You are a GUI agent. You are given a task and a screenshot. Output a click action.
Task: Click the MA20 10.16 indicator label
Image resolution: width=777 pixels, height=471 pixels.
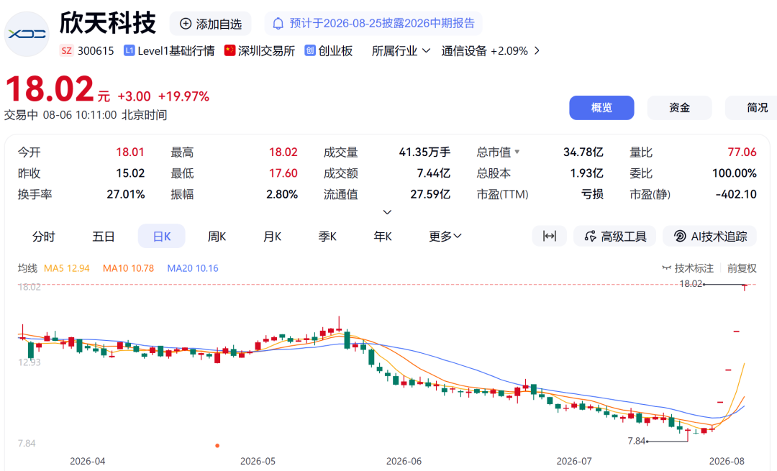[193, 268]
